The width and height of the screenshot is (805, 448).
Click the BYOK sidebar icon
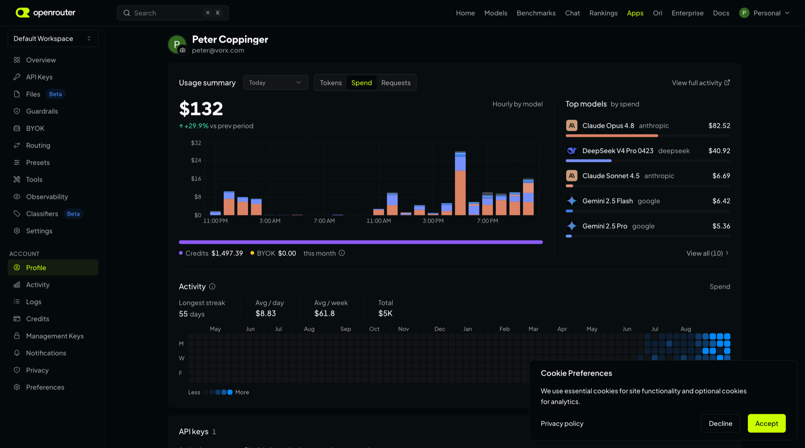tap(17, 128)
